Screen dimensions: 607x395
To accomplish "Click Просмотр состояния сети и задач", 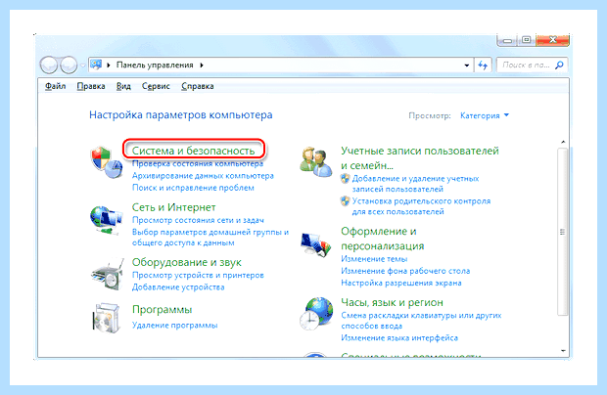I will [x=198, y=220].
